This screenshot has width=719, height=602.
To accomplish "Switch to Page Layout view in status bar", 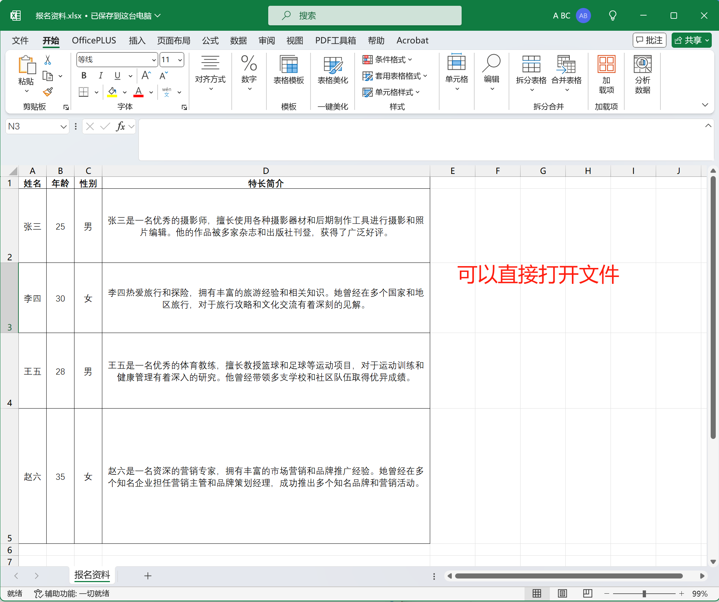I will (562, 593).
